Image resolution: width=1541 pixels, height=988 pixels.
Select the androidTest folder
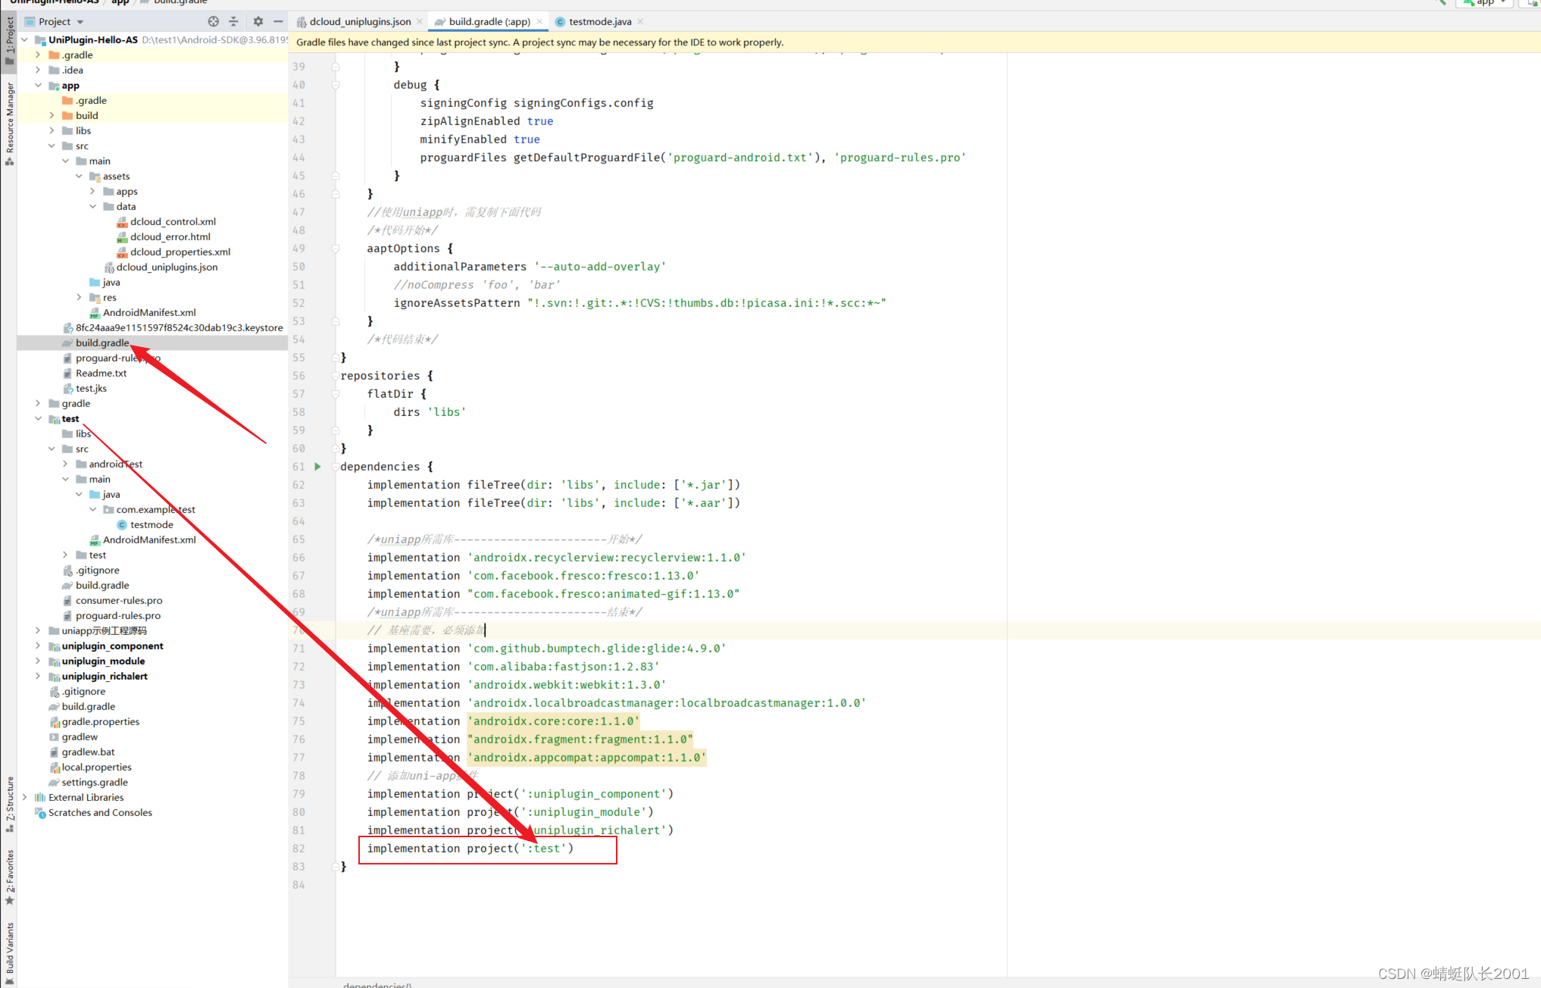click(x=115, y=464)
